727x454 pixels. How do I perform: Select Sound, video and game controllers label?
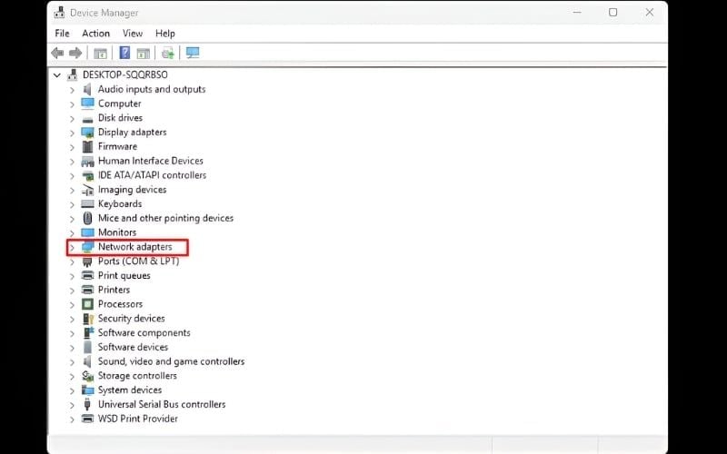(x=171, y=361)
